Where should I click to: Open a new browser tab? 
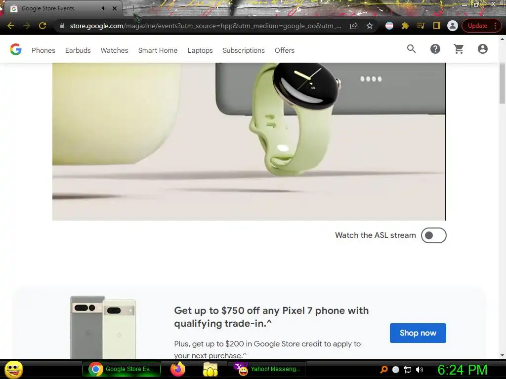tap(133, 8)
